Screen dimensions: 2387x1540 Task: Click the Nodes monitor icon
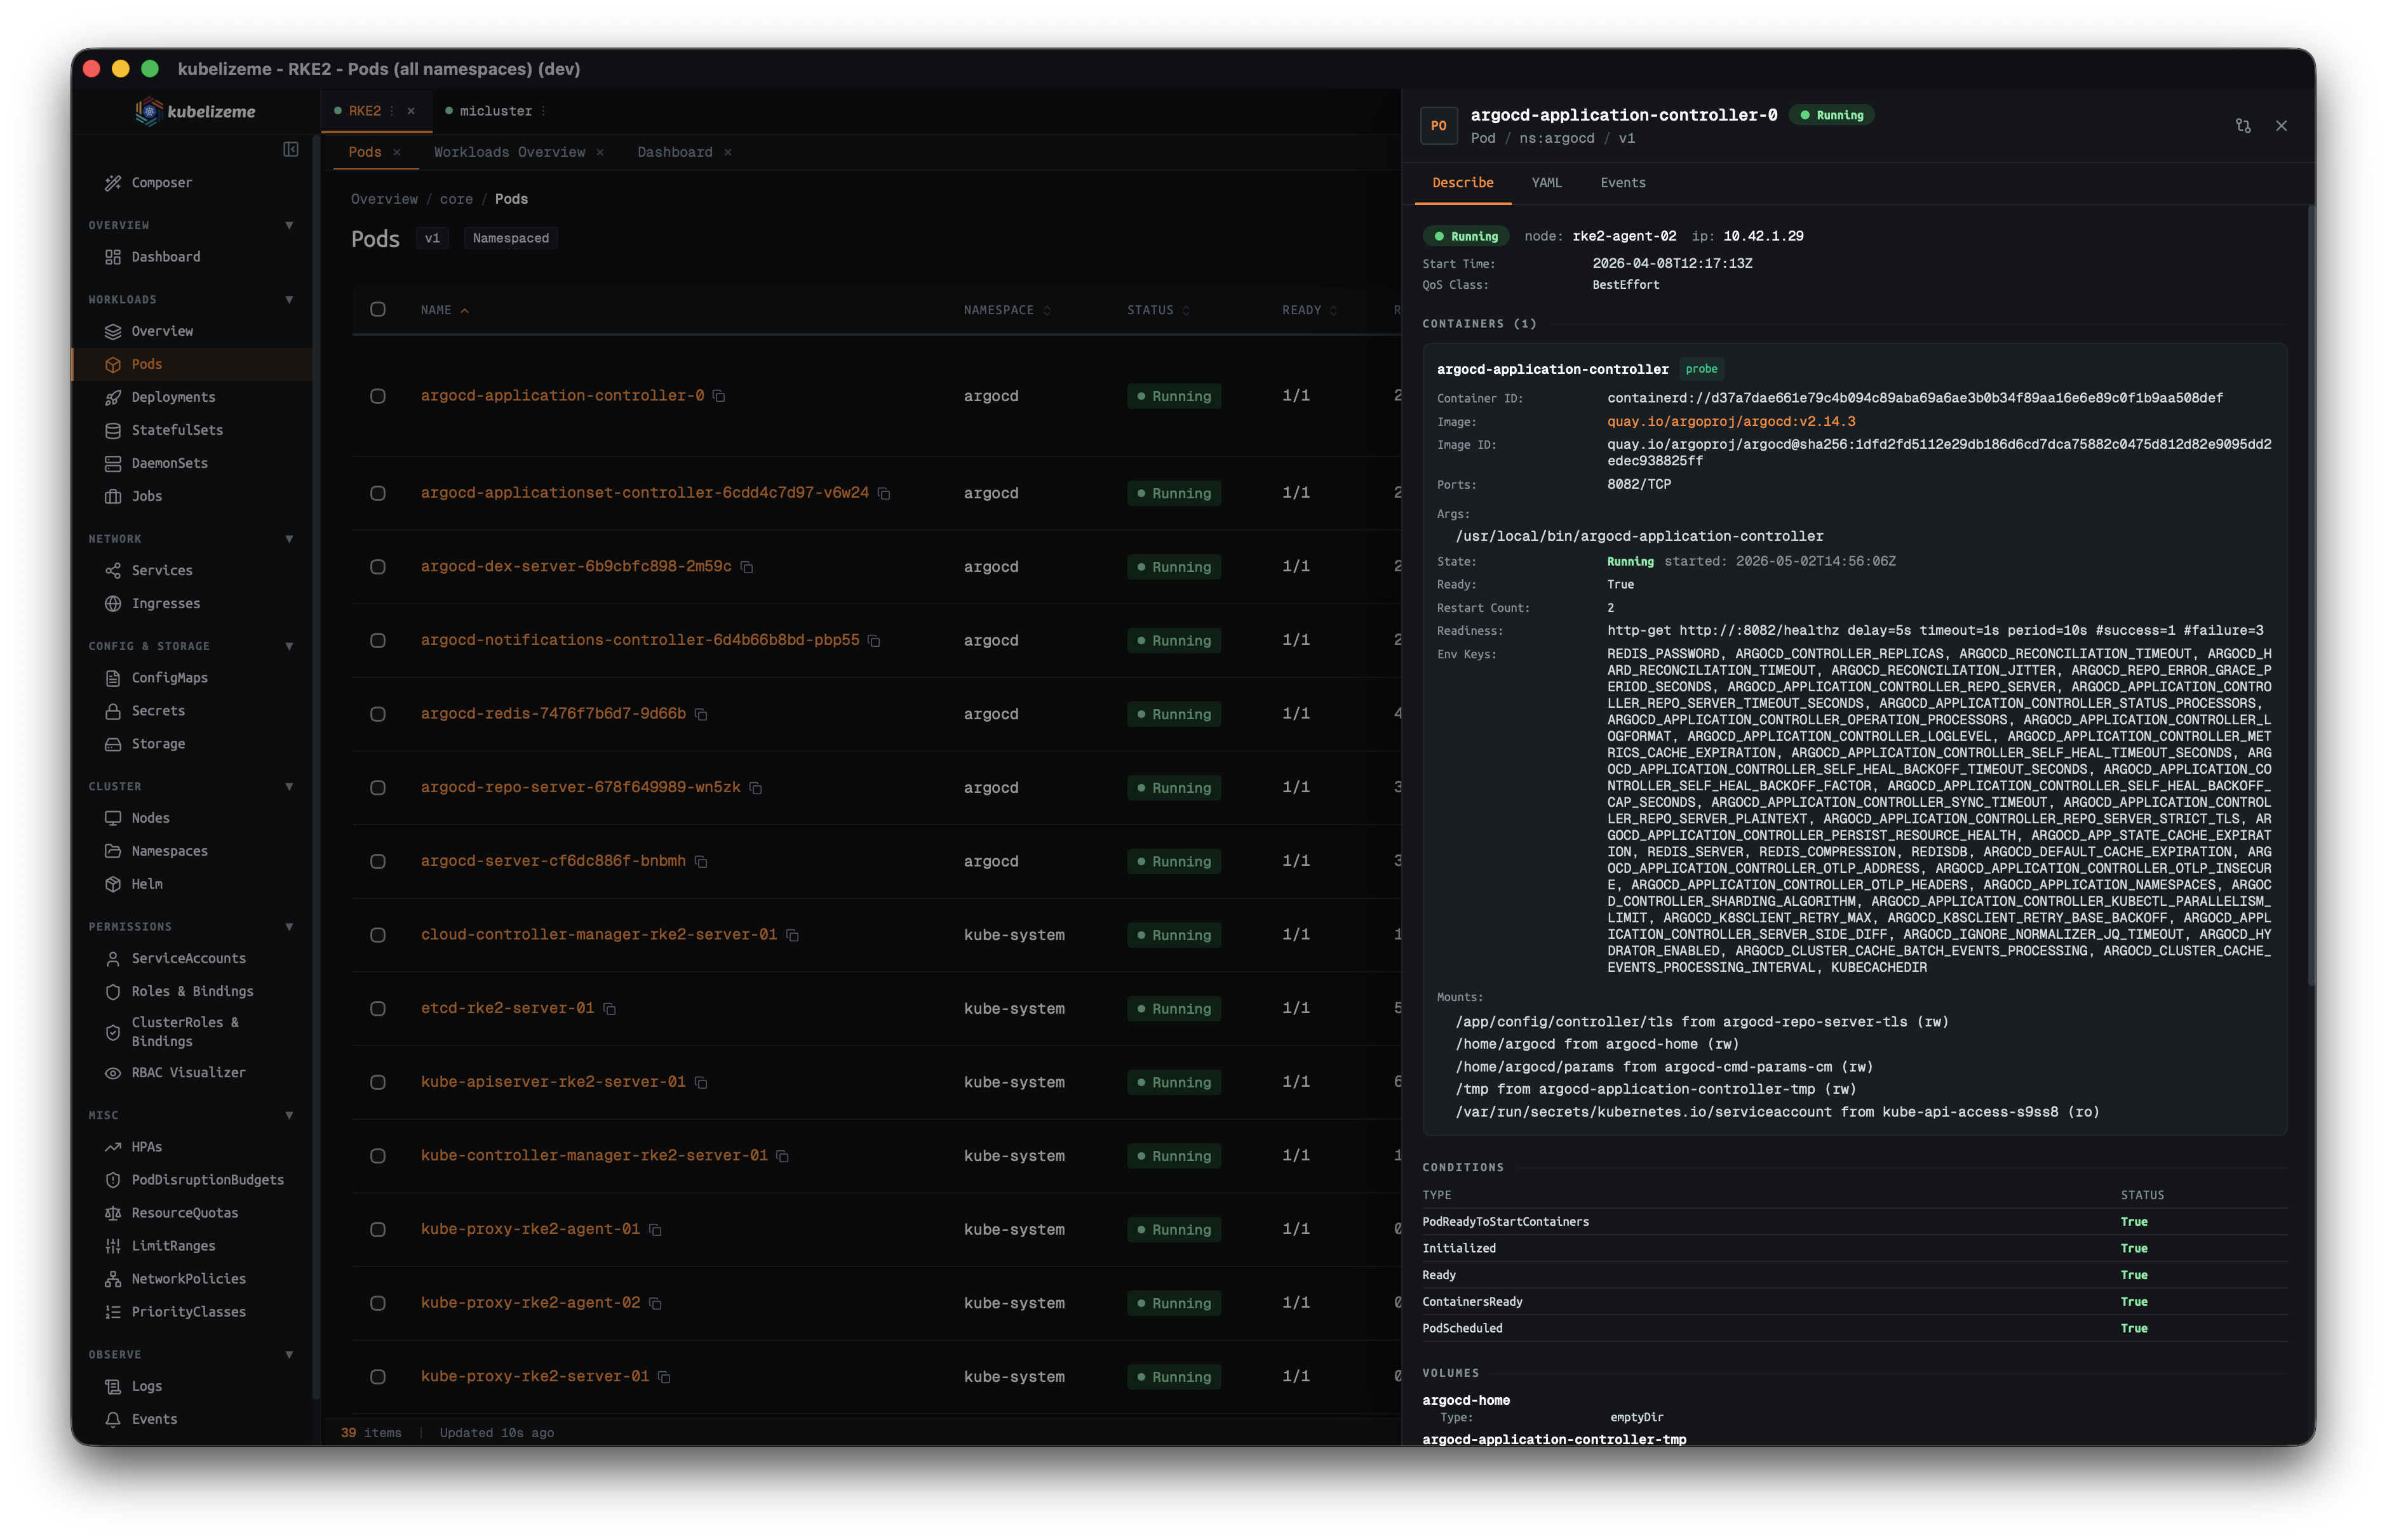point(113,818)
